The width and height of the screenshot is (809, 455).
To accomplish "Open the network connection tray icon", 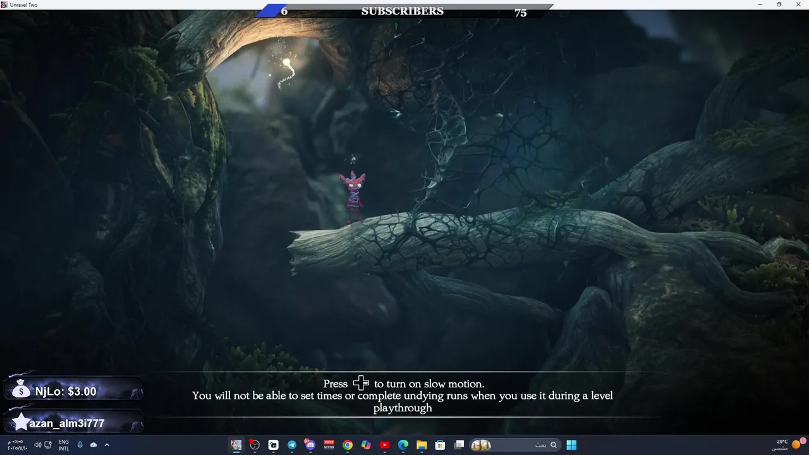I will coord(48,445).
